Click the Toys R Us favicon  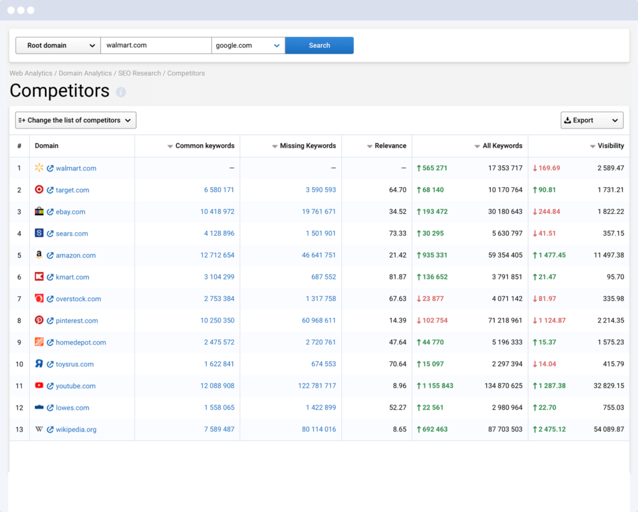(x=39, y=364)
